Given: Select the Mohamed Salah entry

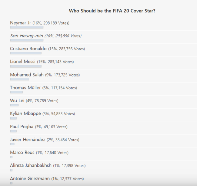Looking at the screenshot, I should (45, 75).
